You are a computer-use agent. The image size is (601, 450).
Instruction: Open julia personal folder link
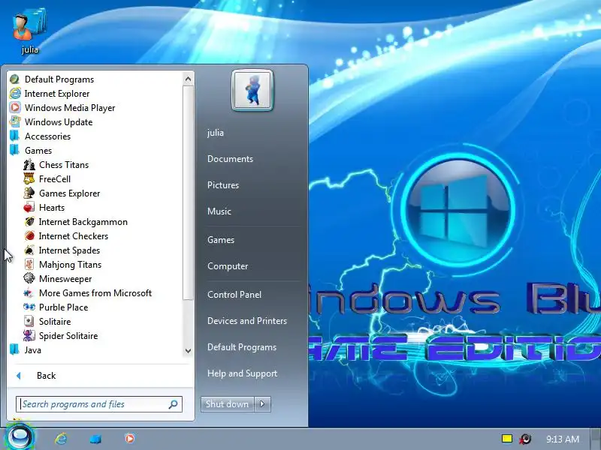pos(216,133)
